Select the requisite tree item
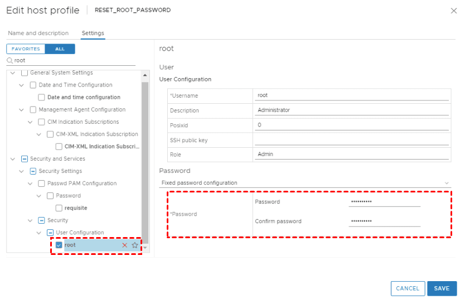This screenshot has width=465, height=304. (76, 208)
